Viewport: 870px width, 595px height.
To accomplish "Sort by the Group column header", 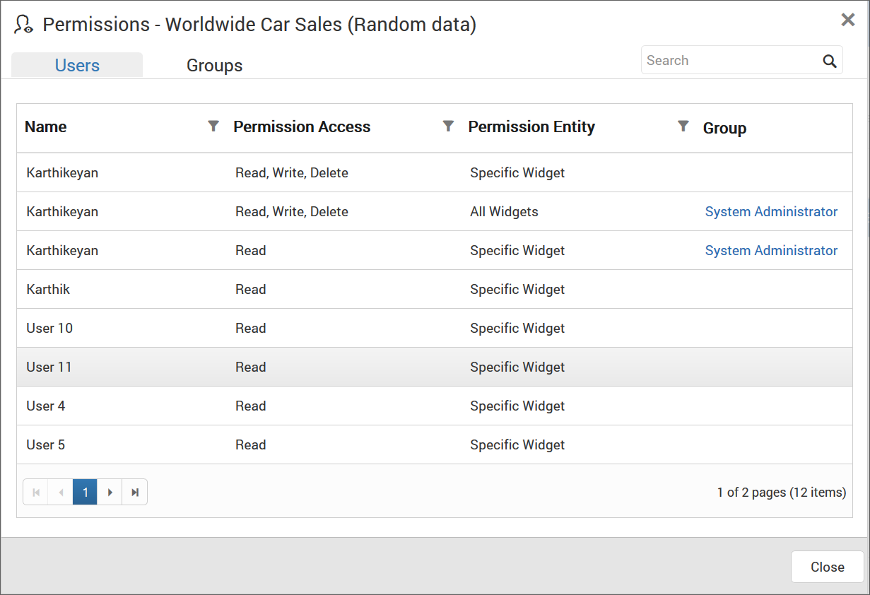I will (x=724, y=128).
